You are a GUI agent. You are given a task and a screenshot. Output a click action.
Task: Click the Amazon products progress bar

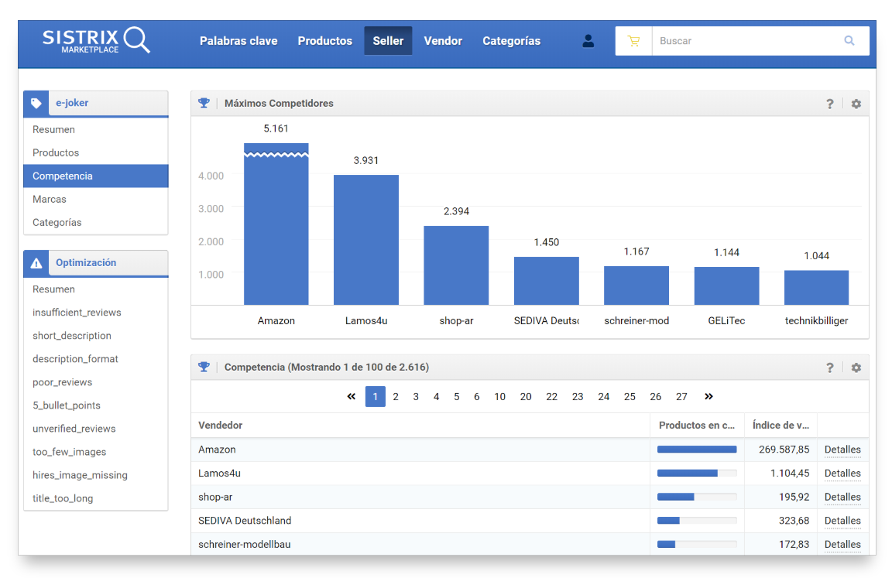(x=697, y=450)
